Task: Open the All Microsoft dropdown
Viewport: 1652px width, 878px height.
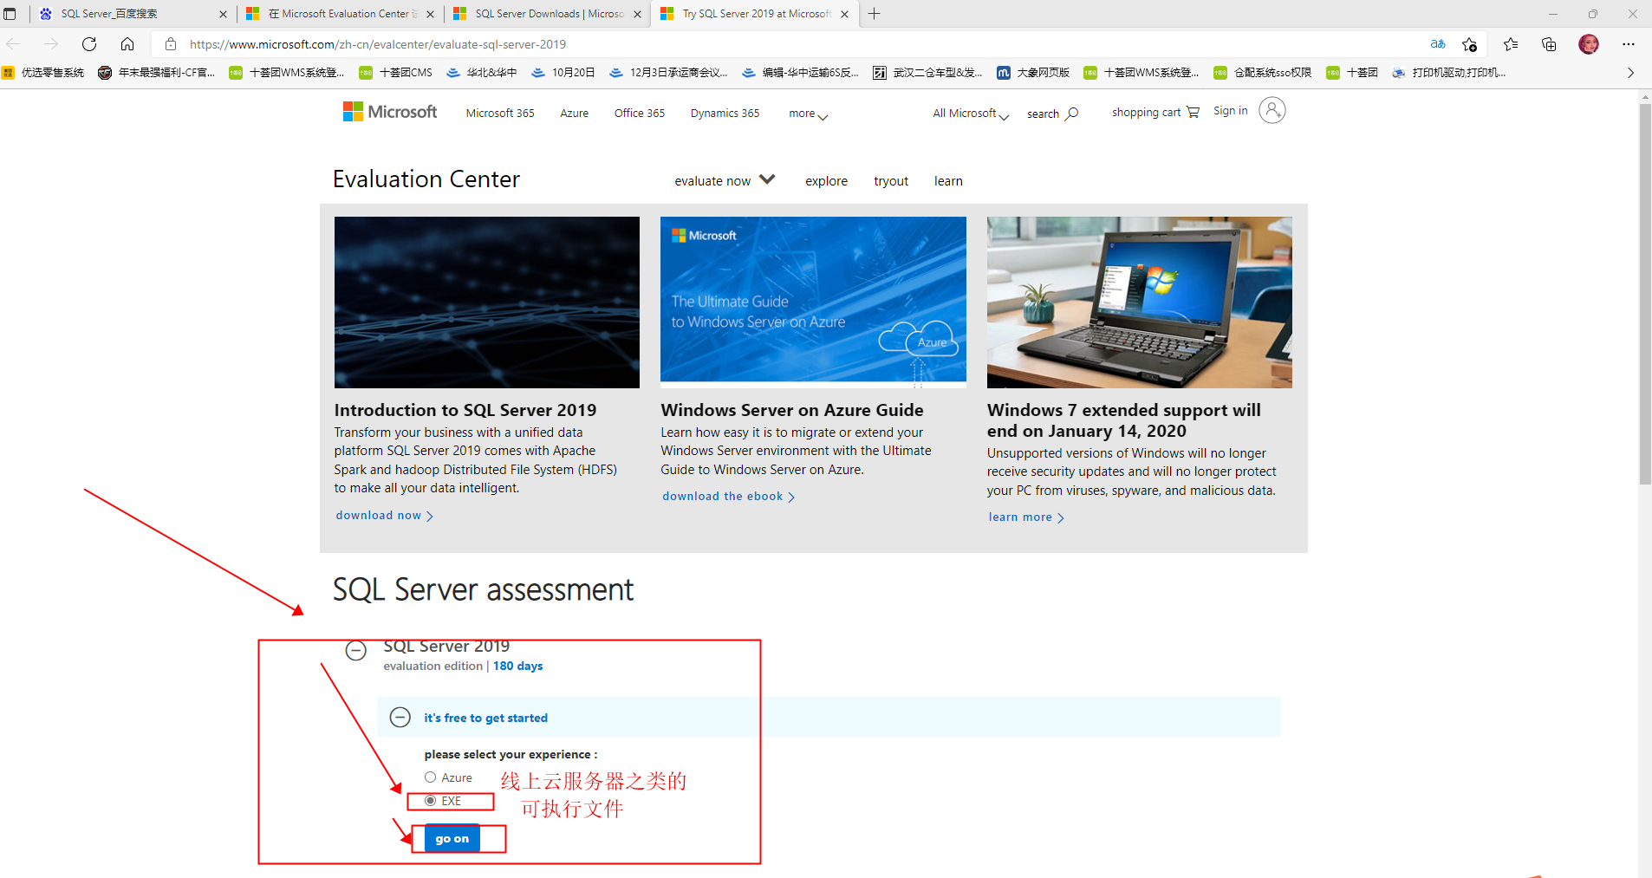Action: pos(968,113)
